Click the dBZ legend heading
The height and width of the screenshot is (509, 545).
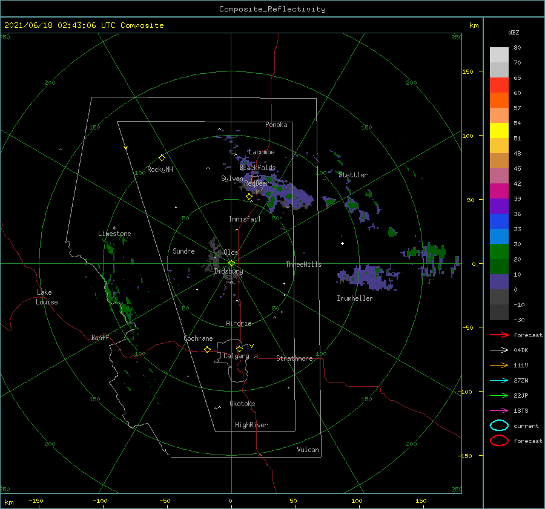click(x=514, y=32)
